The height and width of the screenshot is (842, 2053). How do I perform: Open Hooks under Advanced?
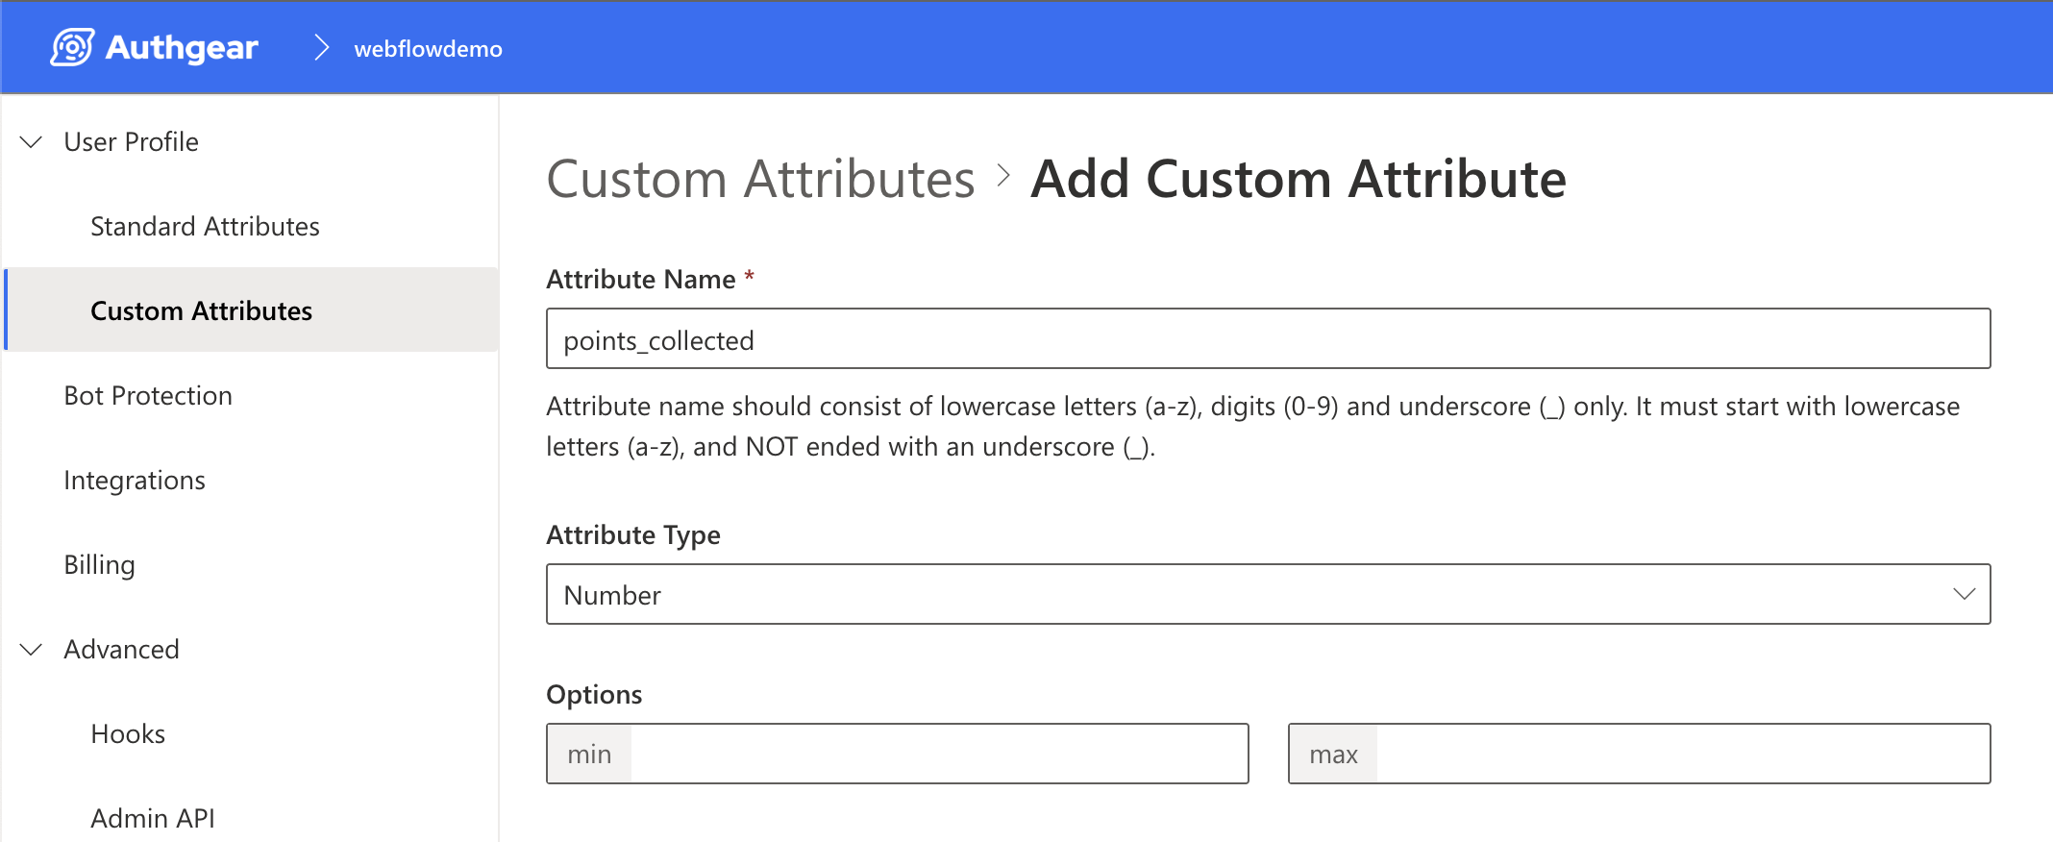(x=128, y=734)
